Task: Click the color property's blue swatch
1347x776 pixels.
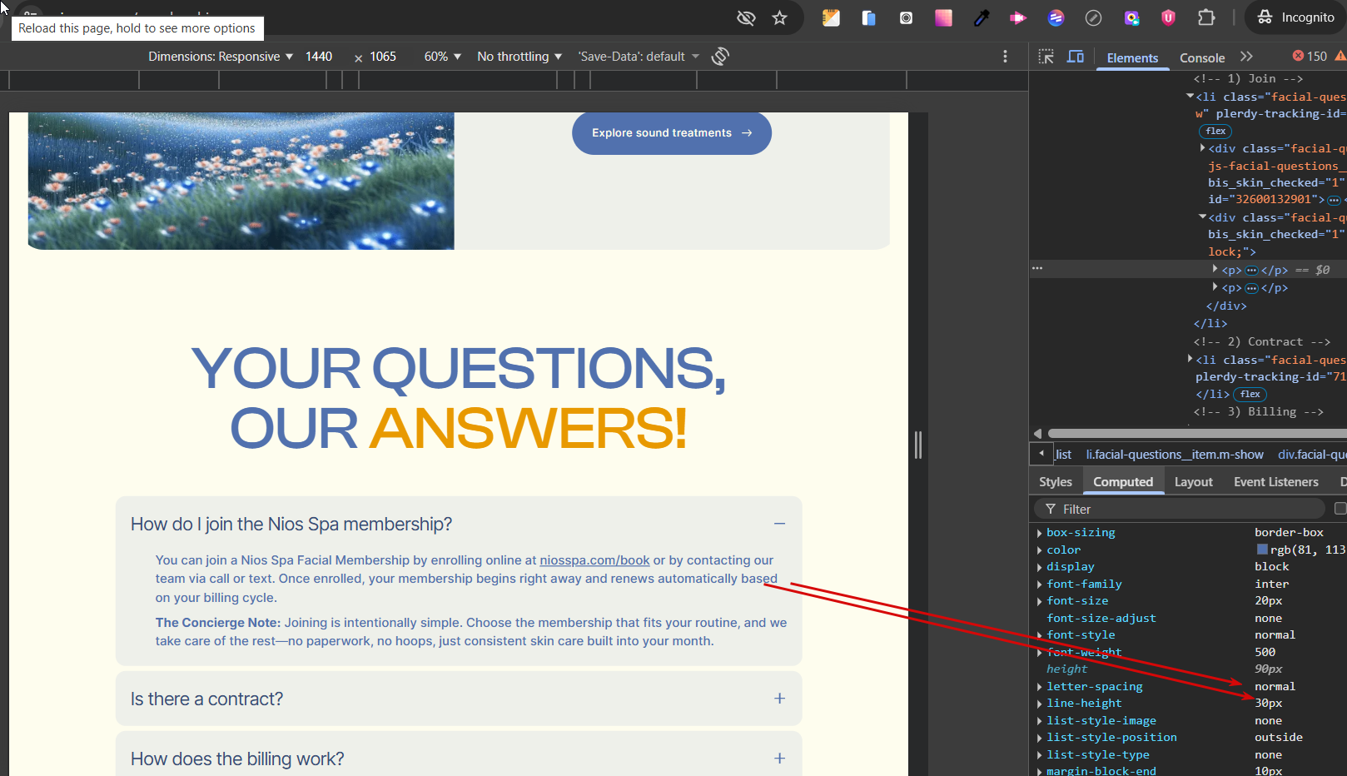Action: (1262, 550)
